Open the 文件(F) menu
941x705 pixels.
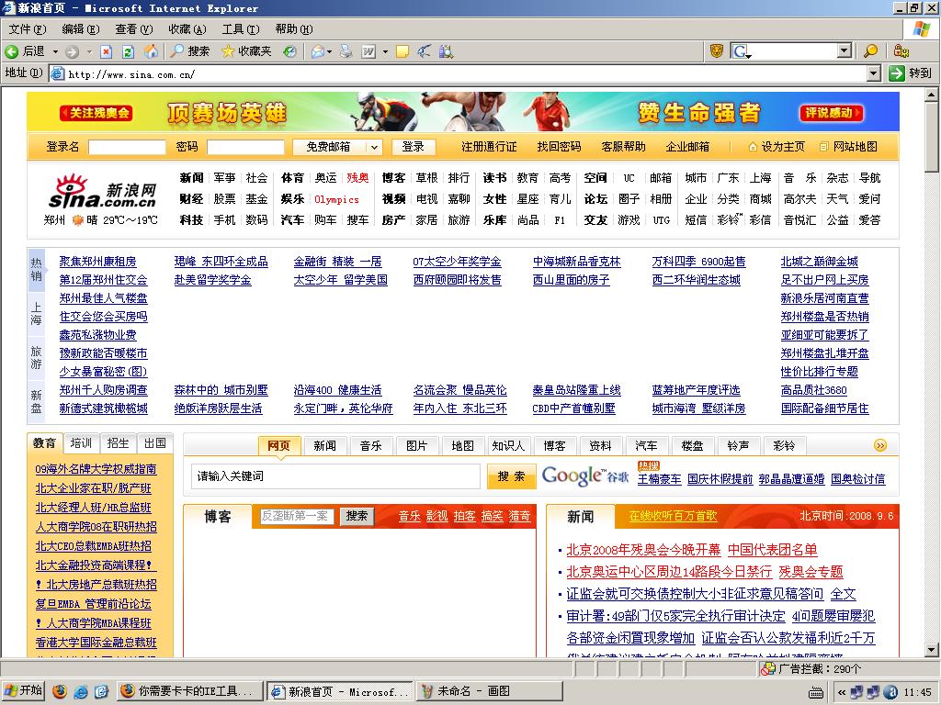point(28,28)
